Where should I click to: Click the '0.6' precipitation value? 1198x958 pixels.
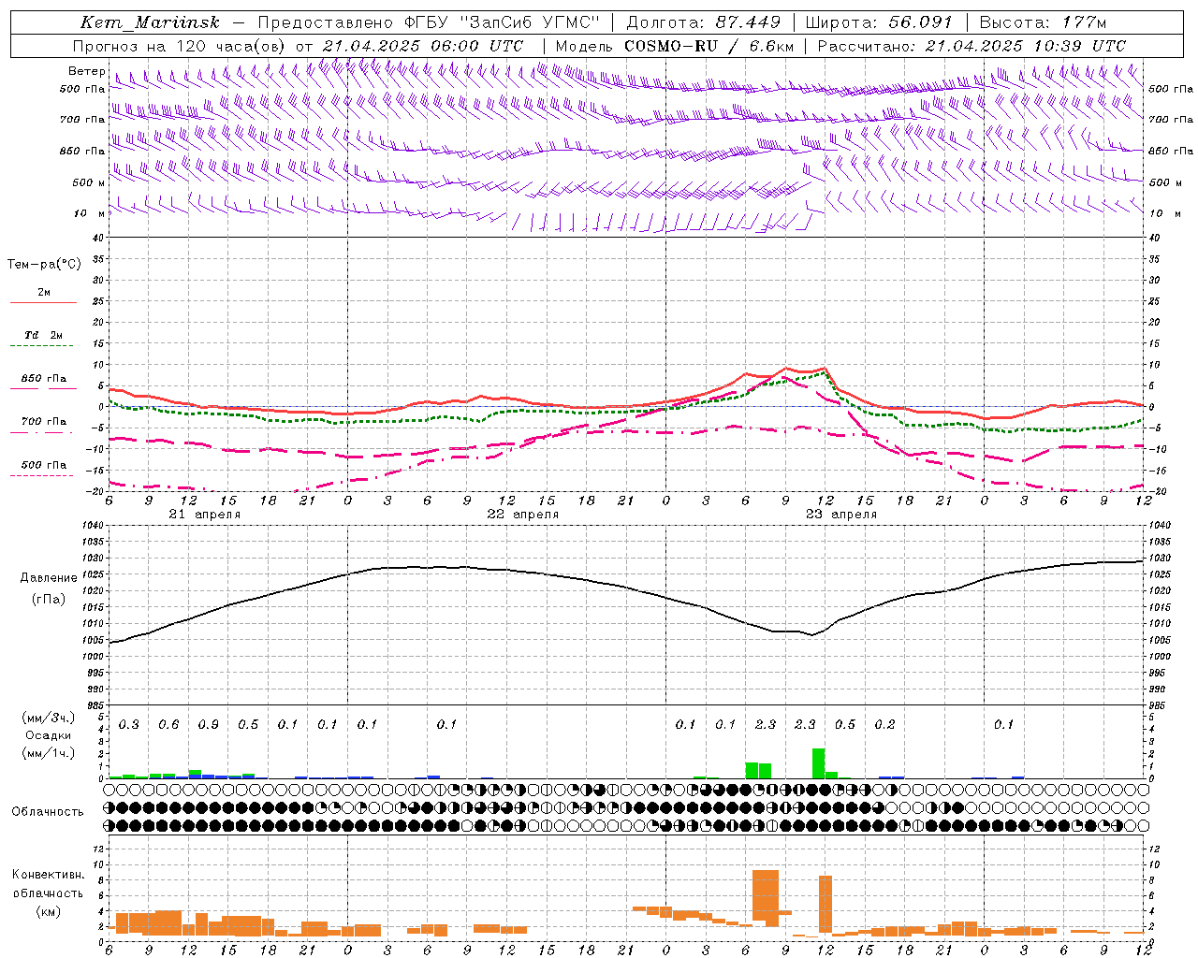pos(168,725)
